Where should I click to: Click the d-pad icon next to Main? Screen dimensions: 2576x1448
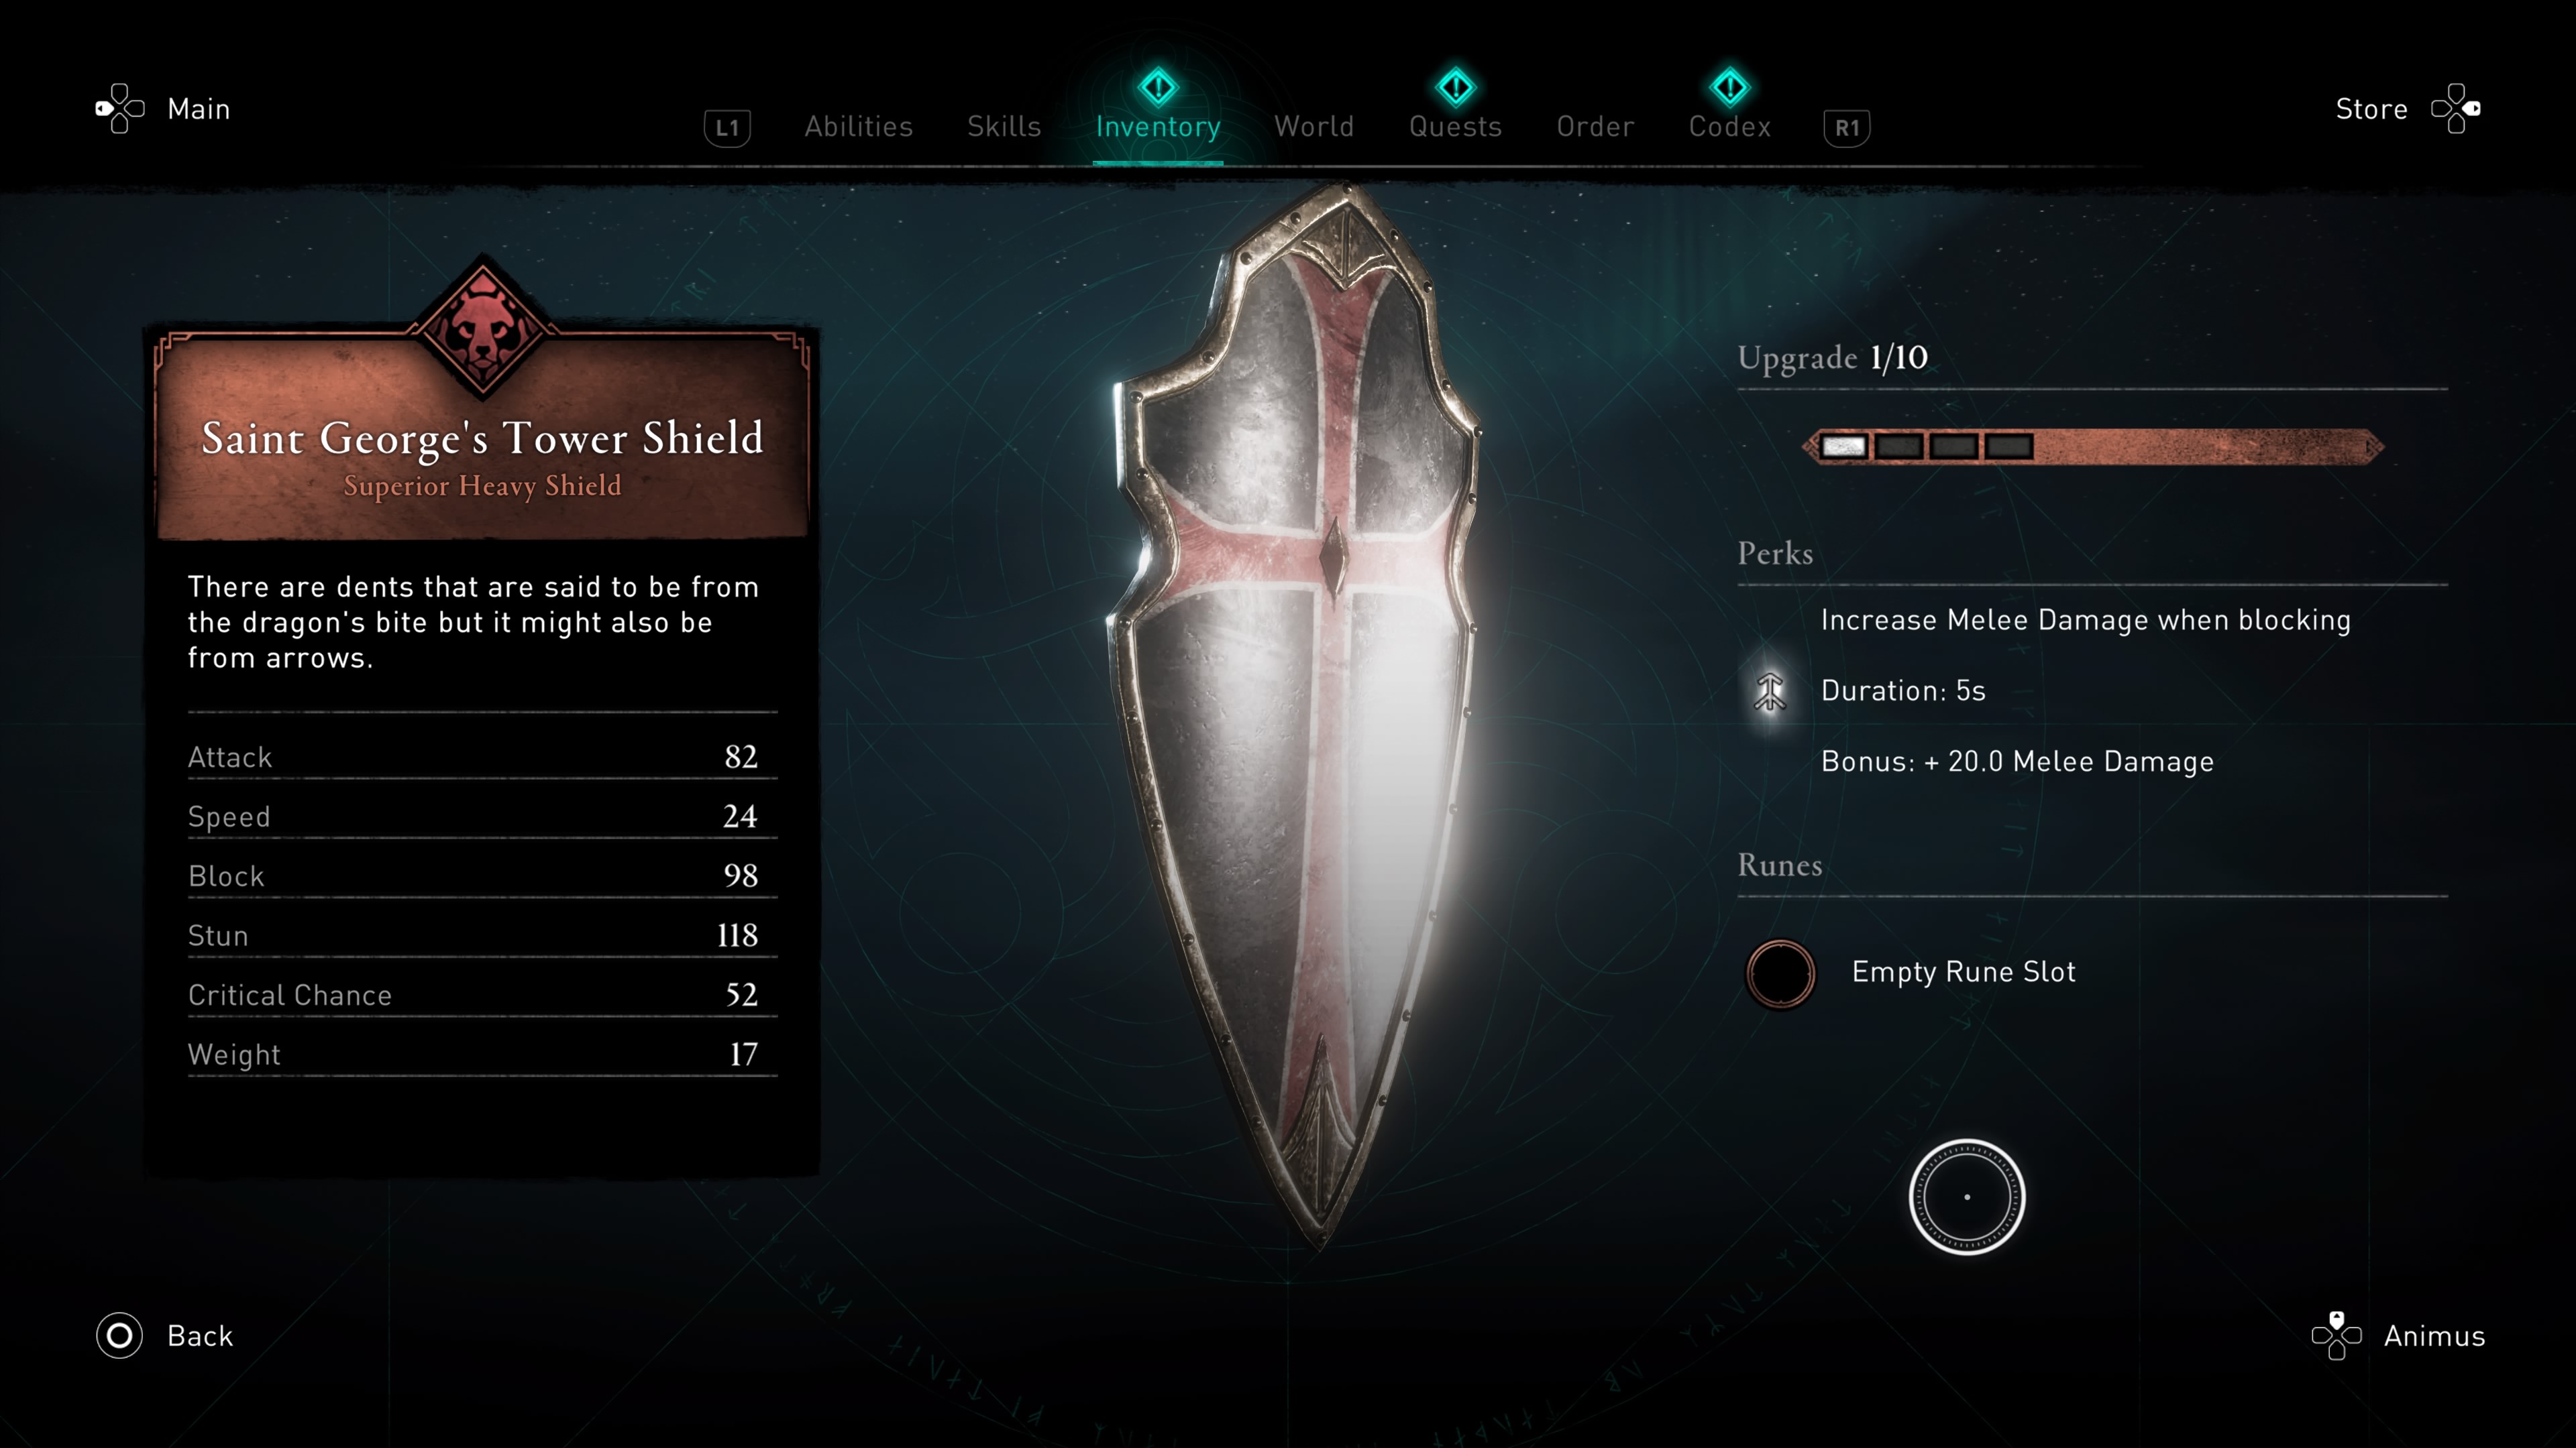coord(120,108)
